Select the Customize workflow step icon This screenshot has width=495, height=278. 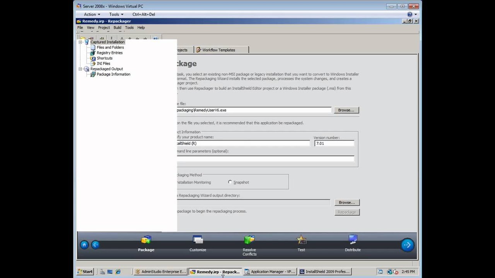click(x=198, y=240)
